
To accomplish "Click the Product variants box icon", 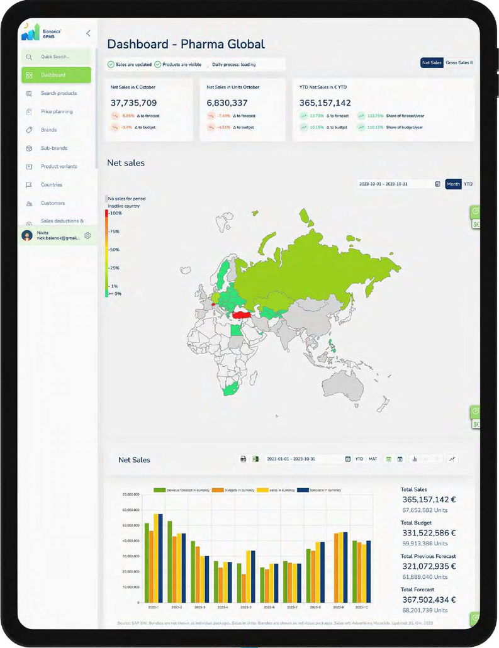I will click(x=29, y=167).
